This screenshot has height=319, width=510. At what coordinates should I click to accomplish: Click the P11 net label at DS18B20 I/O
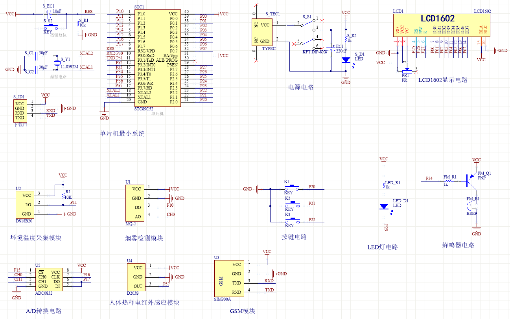point(73,202)
